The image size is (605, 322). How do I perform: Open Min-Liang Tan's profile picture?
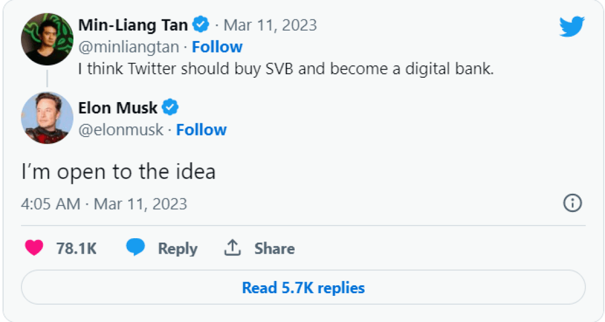(x=47, y=39)
